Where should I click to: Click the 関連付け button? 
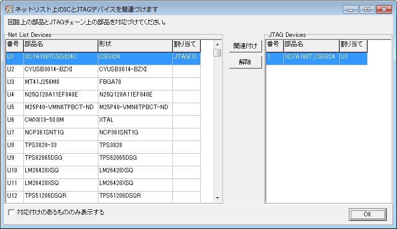(x=245, y=46)
